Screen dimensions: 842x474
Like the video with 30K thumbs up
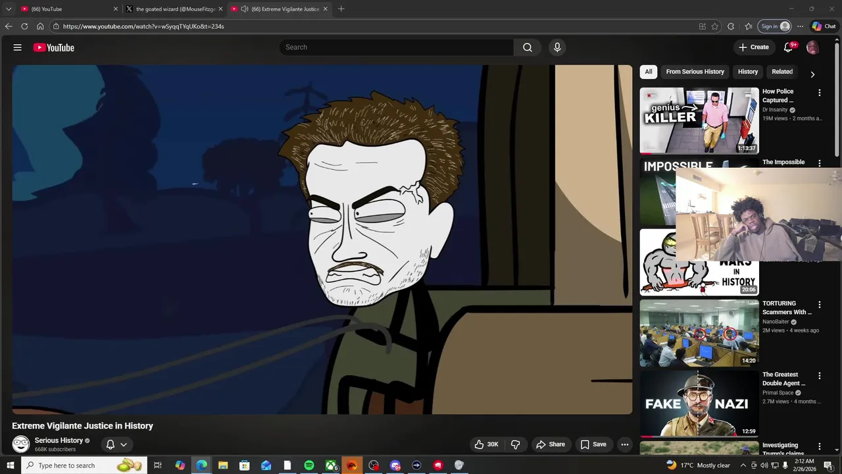(x=487, y=444)
